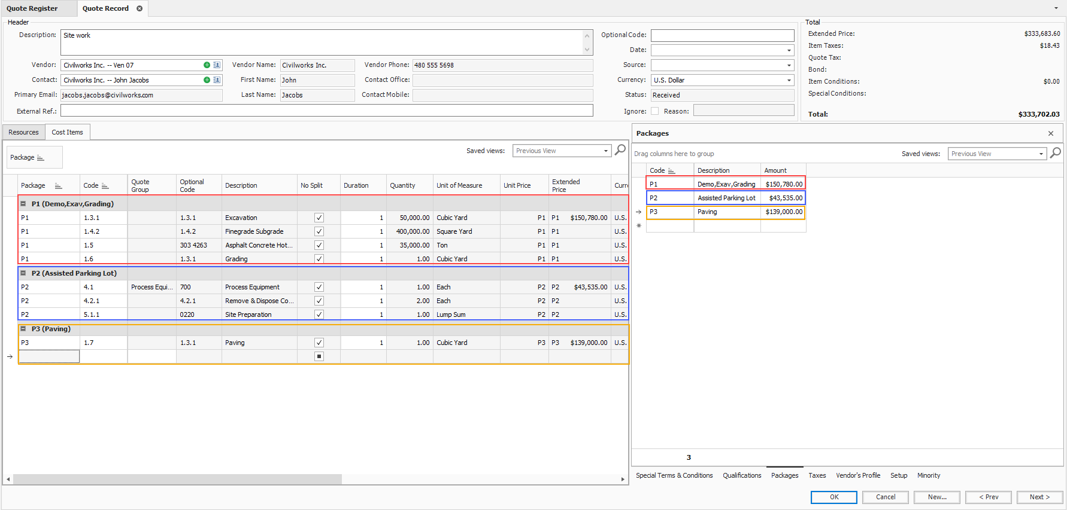Screen dimensions: 1067x510
Task: Click the green add button in Vendor field
Action: click(207, 65)
